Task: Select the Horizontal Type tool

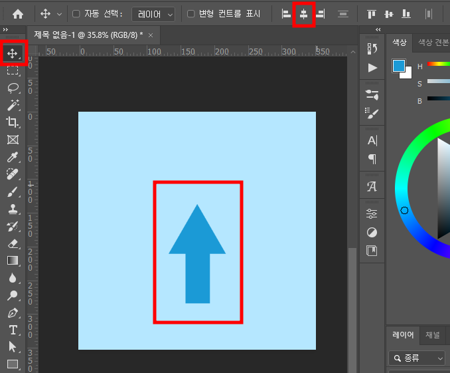Action: pos(13,330)
